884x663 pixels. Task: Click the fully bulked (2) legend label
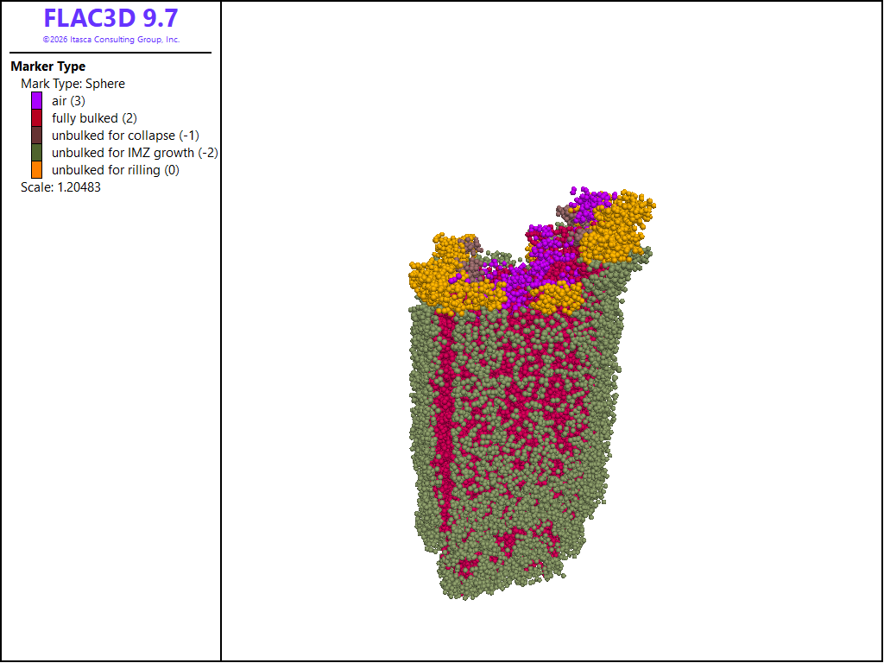point(94,118)
